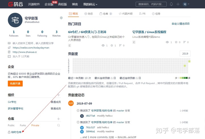
Task: Click the profile settings gear icon
Action: pyautogui.click(x=61, y=18)
